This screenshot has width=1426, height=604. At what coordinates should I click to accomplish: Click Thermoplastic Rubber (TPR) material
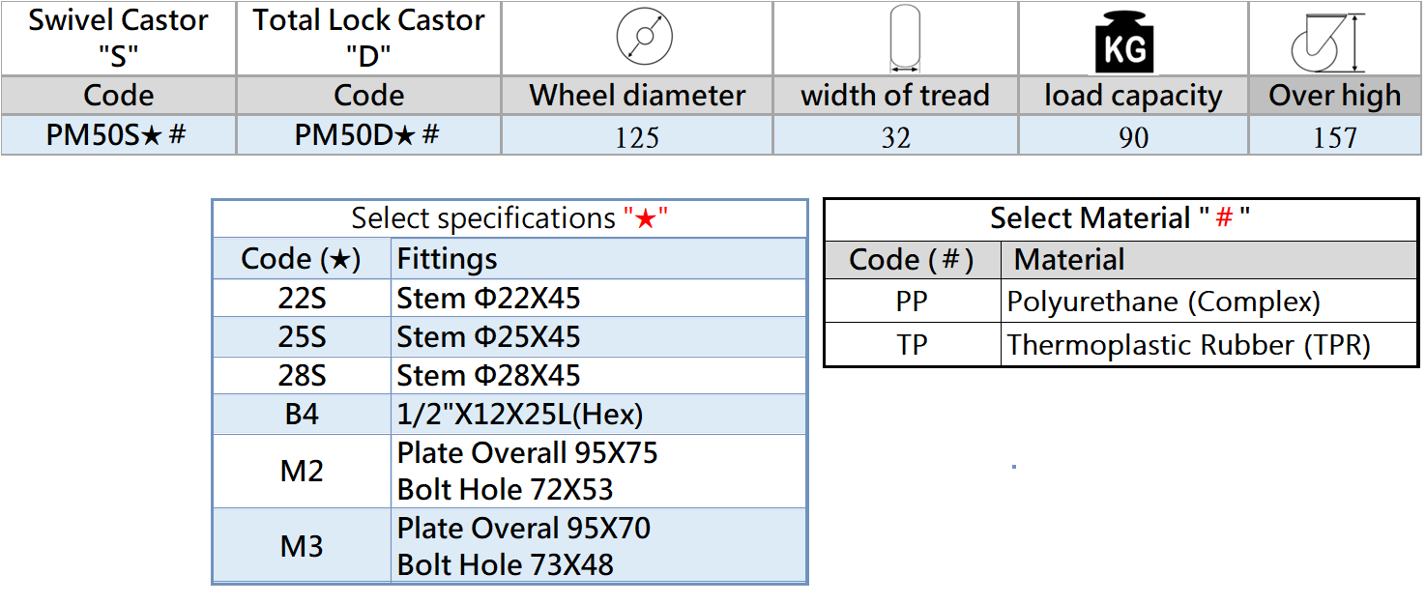pyautogui.click(x=1188, y=345)
